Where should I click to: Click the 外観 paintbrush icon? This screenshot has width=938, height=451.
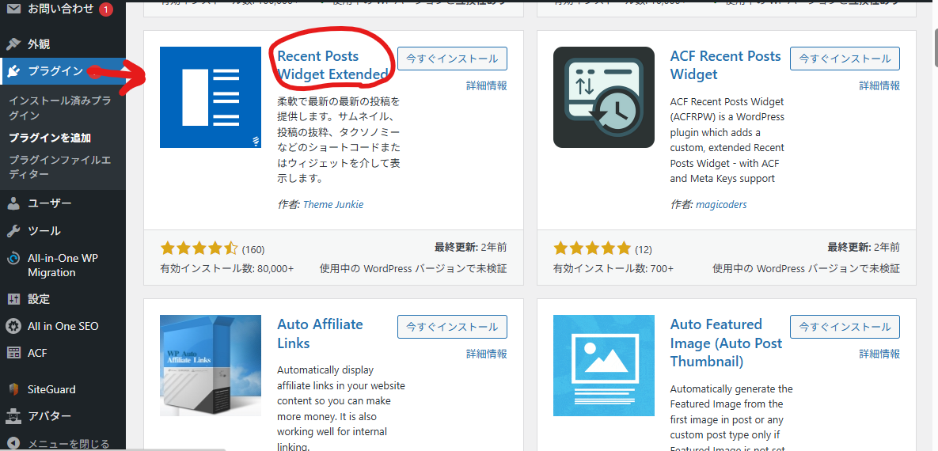[13, 44]
